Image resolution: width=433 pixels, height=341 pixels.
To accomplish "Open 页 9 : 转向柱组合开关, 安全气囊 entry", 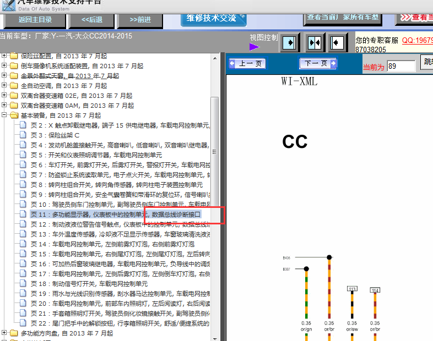I will (x=120, y=195).
